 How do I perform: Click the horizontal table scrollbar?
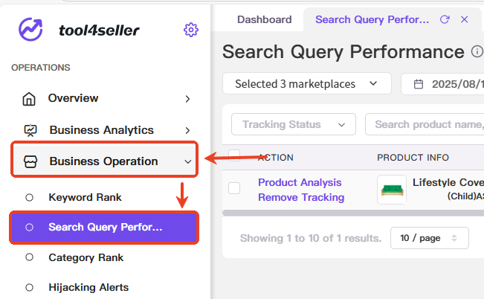(353, 213)
